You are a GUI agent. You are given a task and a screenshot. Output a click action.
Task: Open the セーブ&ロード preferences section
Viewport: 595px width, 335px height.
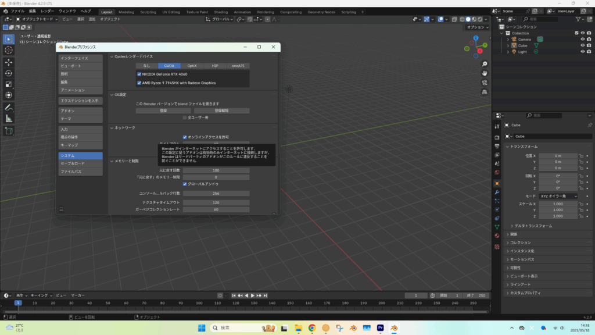pos(80,163)
